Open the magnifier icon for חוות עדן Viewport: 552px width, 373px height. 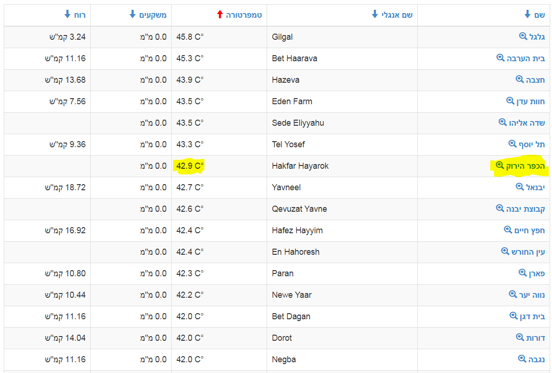[x=510, y=101]
